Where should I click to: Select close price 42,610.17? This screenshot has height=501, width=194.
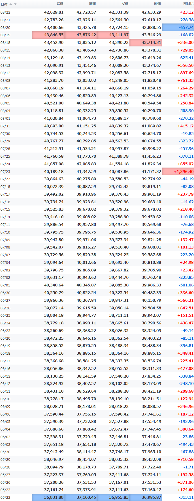point(152,20)
